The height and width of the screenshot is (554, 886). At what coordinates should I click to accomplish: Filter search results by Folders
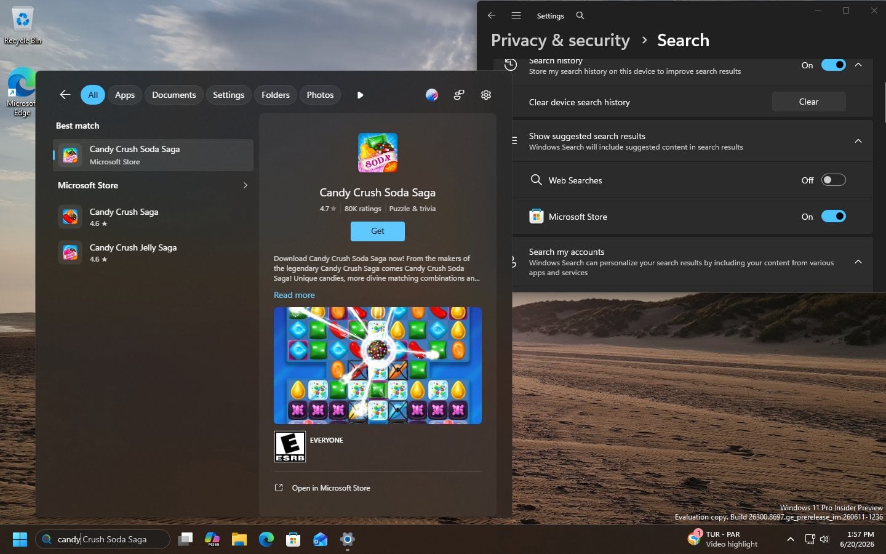coord(276,95)
